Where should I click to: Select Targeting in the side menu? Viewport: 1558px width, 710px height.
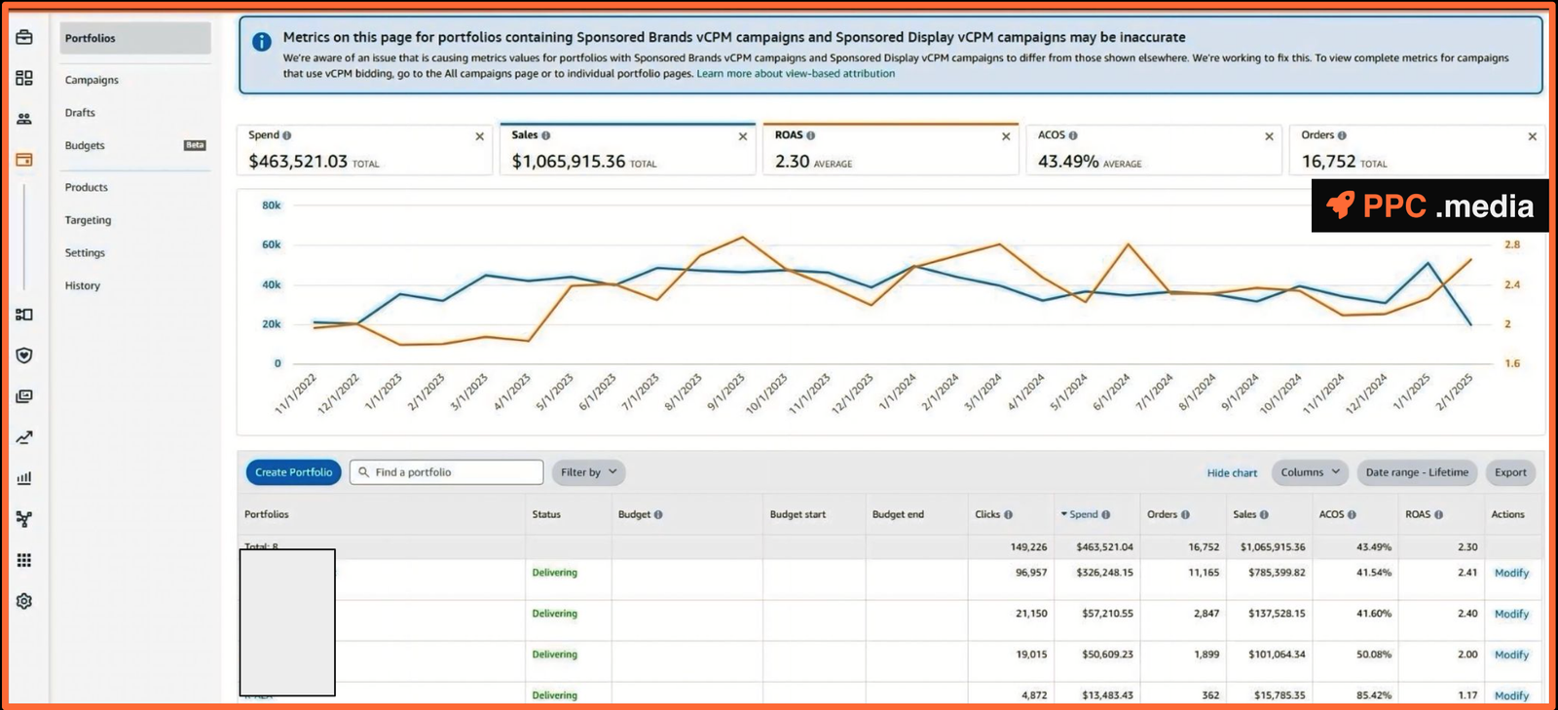(x=88, y=220)
